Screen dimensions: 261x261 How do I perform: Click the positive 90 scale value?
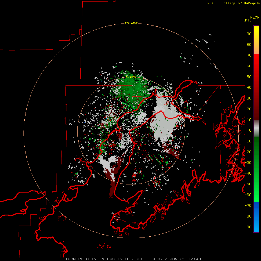(249, 34)
